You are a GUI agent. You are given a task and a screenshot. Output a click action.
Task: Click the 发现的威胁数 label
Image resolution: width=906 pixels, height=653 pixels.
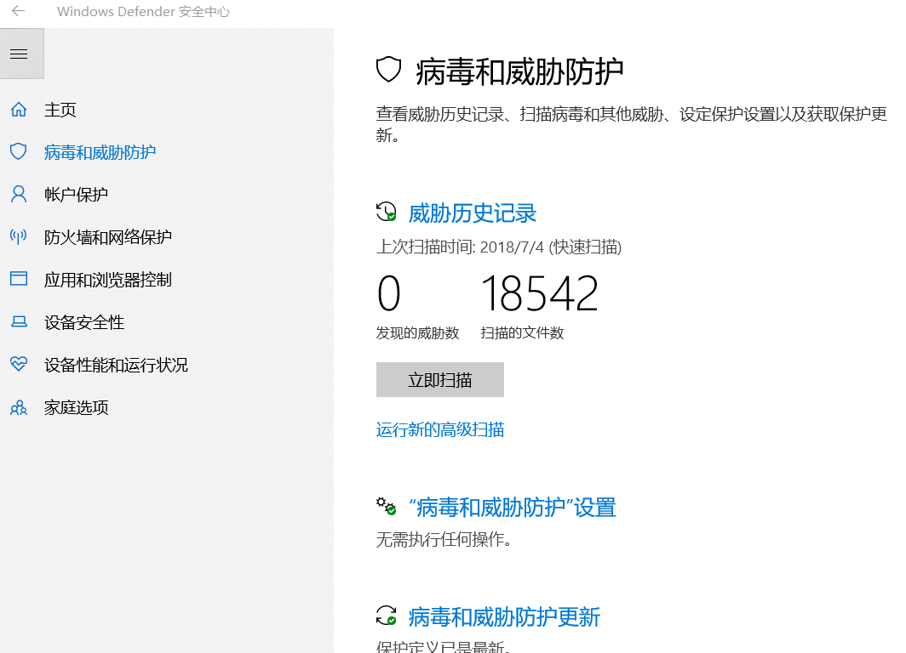[x=417, y=332]
